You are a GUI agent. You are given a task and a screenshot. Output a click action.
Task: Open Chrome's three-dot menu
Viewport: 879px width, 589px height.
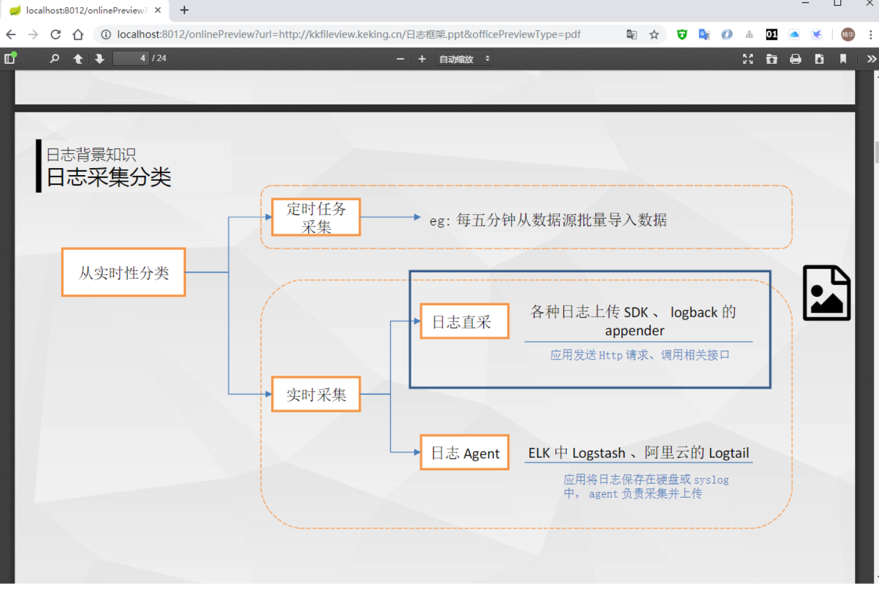coord(870,35)
